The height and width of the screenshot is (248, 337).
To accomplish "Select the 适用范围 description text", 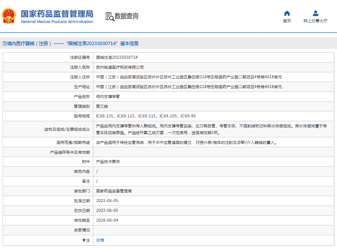I will coord(186,143).
